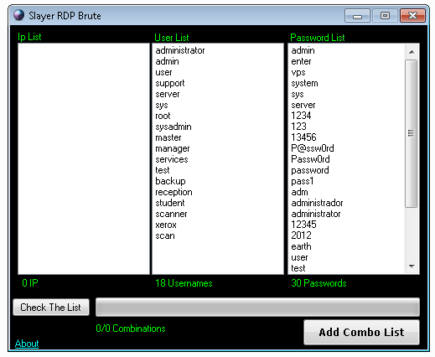
Task: Select 'admin' in the User List
Action: (x=167, y=61)
